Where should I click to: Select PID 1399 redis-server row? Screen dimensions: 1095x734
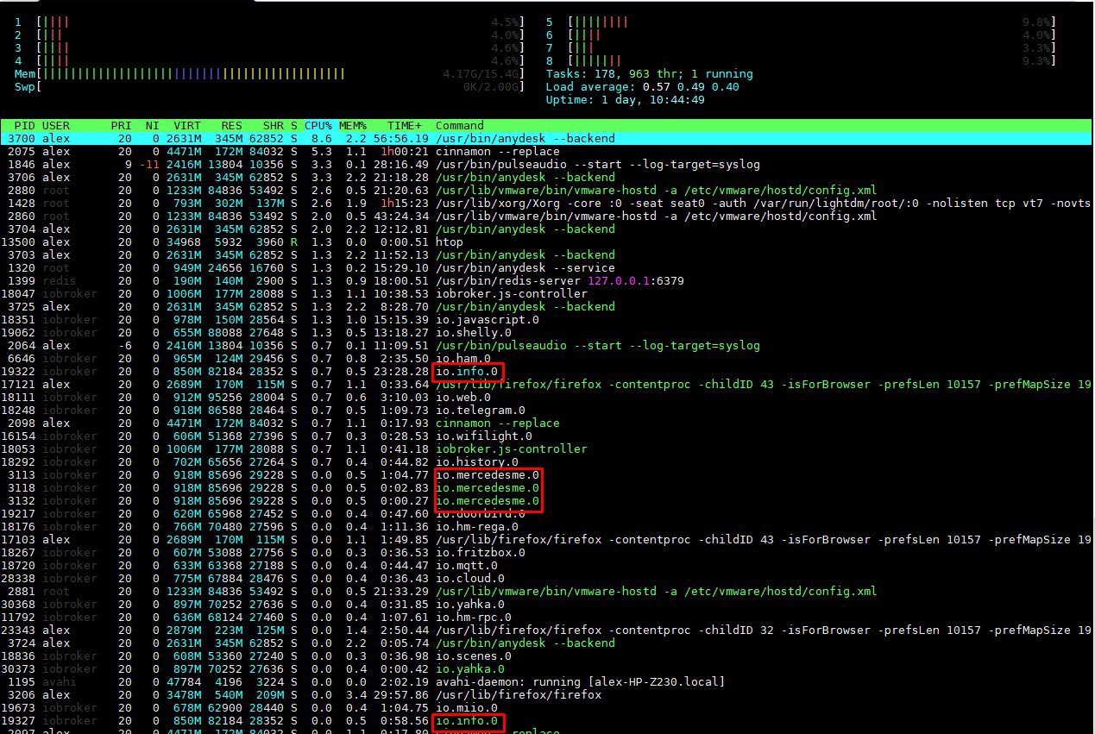[546, 280]
